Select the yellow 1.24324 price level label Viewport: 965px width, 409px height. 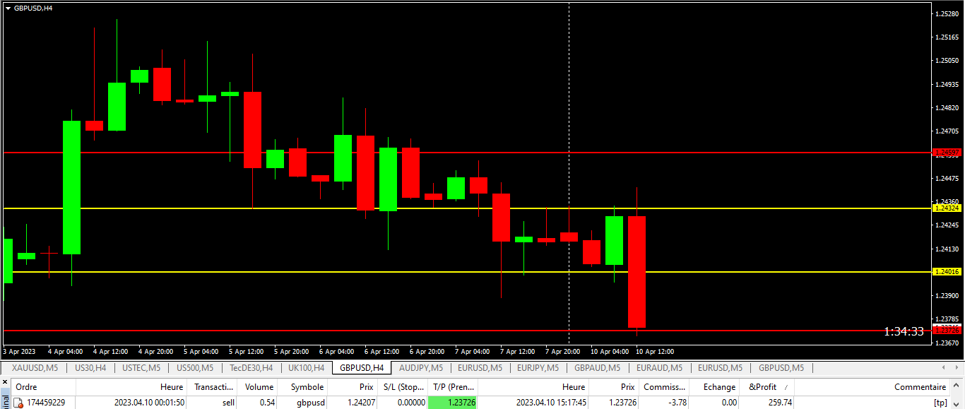(947, 208)
